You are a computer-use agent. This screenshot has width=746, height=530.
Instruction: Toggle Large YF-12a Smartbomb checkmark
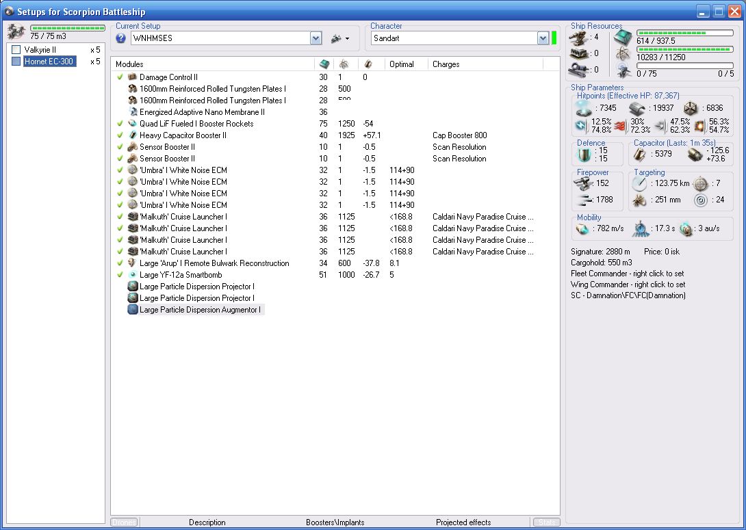[120, 275]
